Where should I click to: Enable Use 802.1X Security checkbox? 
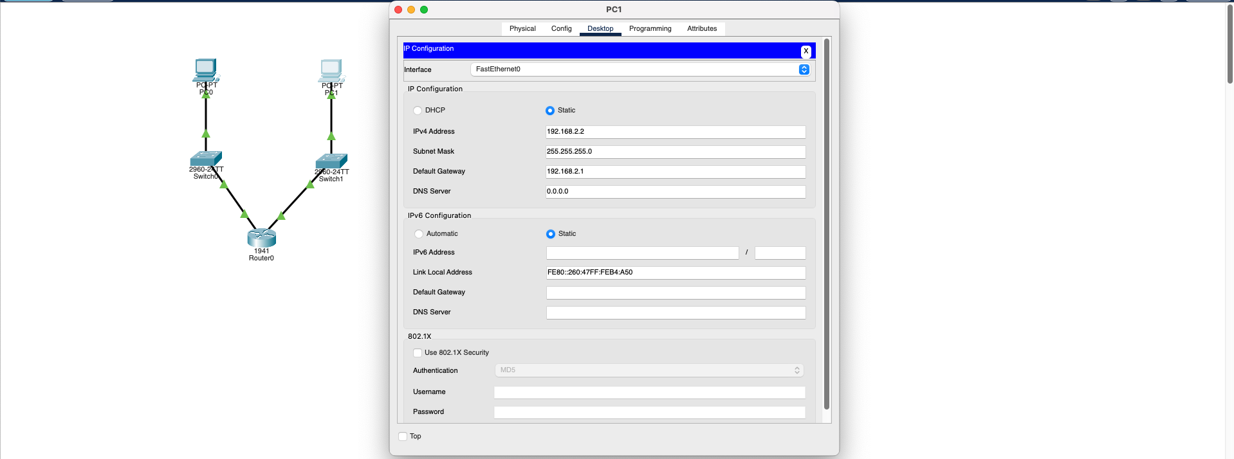418,353
